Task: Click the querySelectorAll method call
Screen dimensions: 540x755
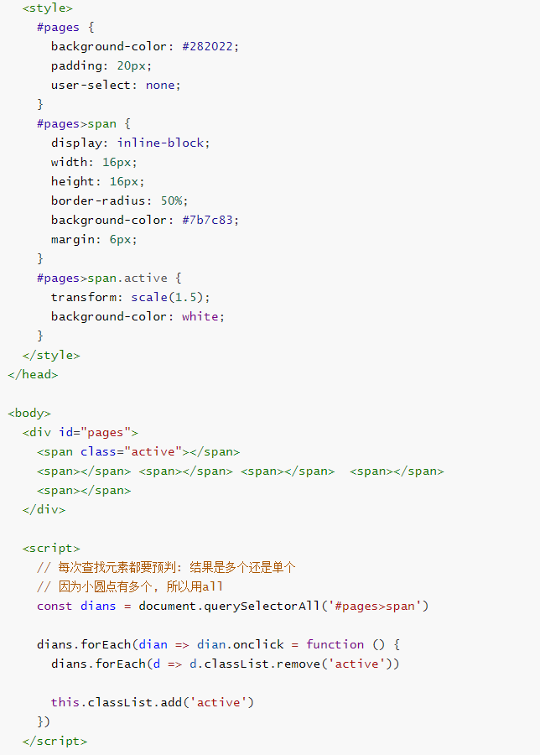Action: pyautogui.click(x=253, y=606)
